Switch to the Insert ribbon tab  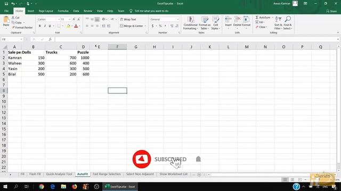(x=31, y=11)
